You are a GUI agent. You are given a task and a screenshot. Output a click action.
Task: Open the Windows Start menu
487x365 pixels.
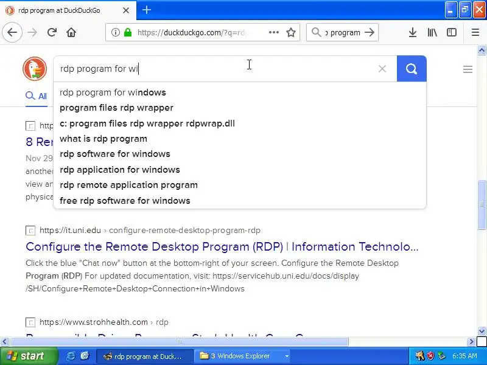tap(29, 356)
